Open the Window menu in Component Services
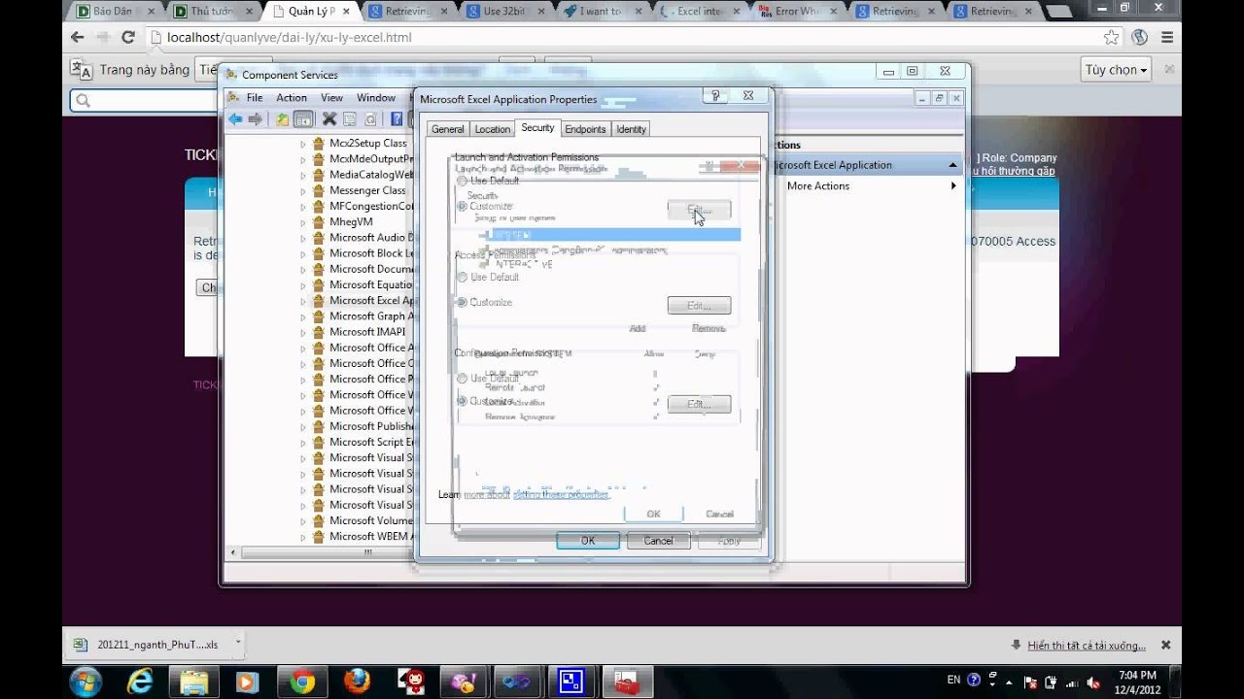Screen dimensions: 1244x699 click(376, 98)
